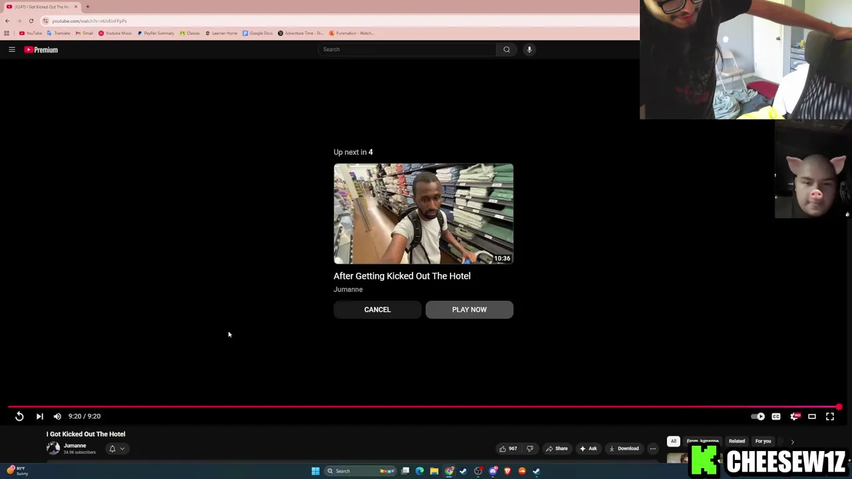Viewport: 852px width, 479px height.
Task: Like the video
Action: (507, 448)
